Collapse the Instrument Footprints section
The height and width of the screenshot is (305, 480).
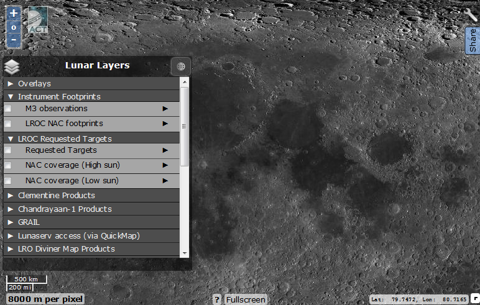coord(91,96)
